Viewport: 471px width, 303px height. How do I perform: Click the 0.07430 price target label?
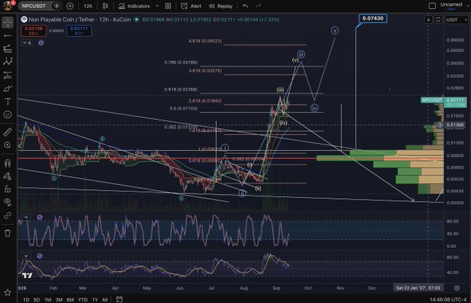click(373, 18)
